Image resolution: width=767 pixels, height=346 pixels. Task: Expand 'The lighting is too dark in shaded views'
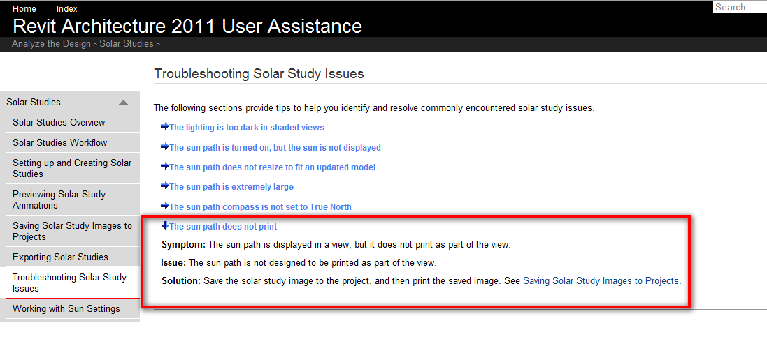246,128
